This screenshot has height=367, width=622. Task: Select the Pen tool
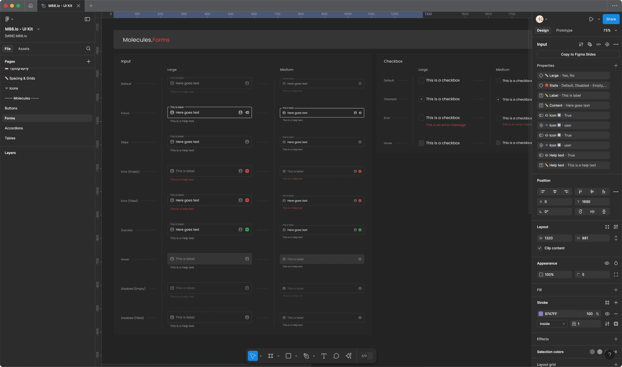[x=307, y=356]
